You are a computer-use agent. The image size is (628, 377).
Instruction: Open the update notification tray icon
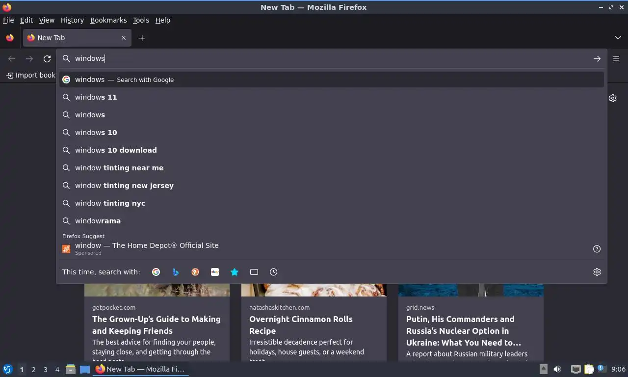click(601, 369)
